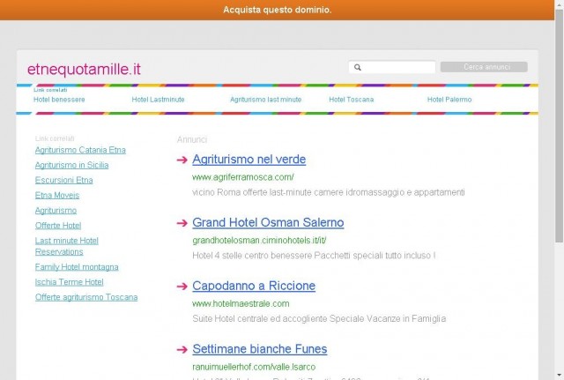Image resolution: width=564 pixels, height=380 pixels.
Task: Open the Hotel benessere related link
Action: [59, 100]
